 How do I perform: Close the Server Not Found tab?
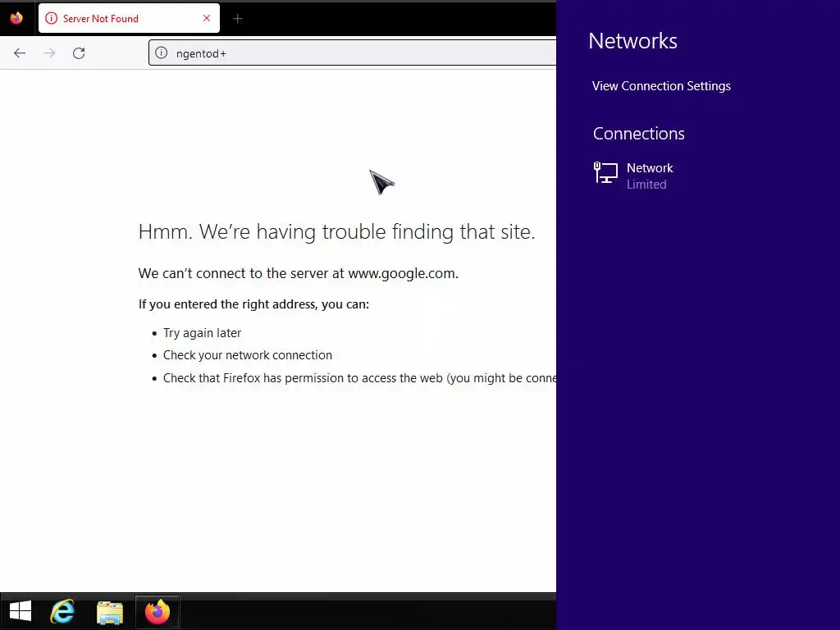point(207,18)
